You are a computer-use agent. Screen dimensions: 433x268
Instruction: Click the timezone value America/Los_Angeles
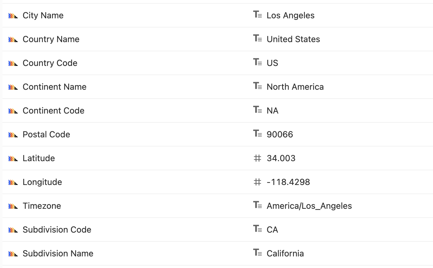(309, 206)
